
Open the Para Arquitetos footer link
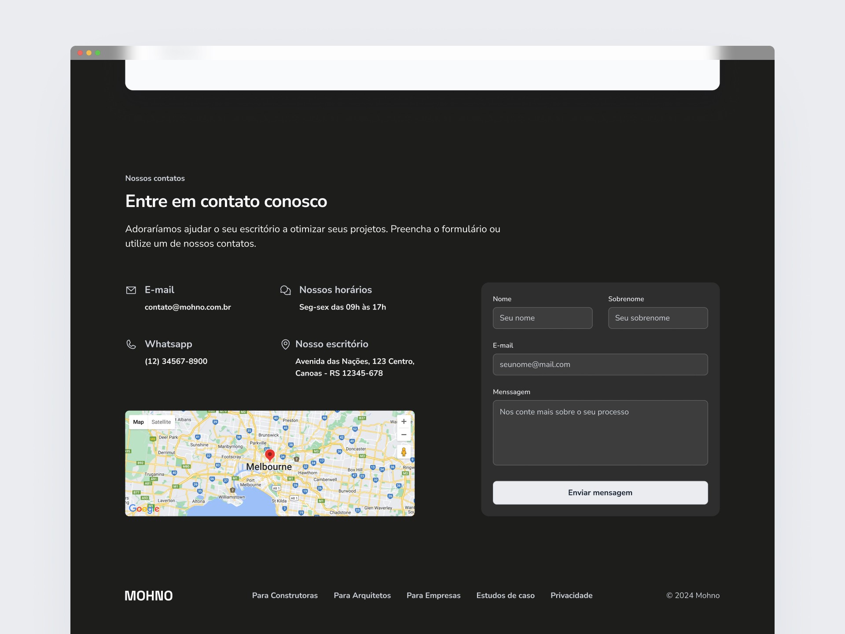click(362, 595)
